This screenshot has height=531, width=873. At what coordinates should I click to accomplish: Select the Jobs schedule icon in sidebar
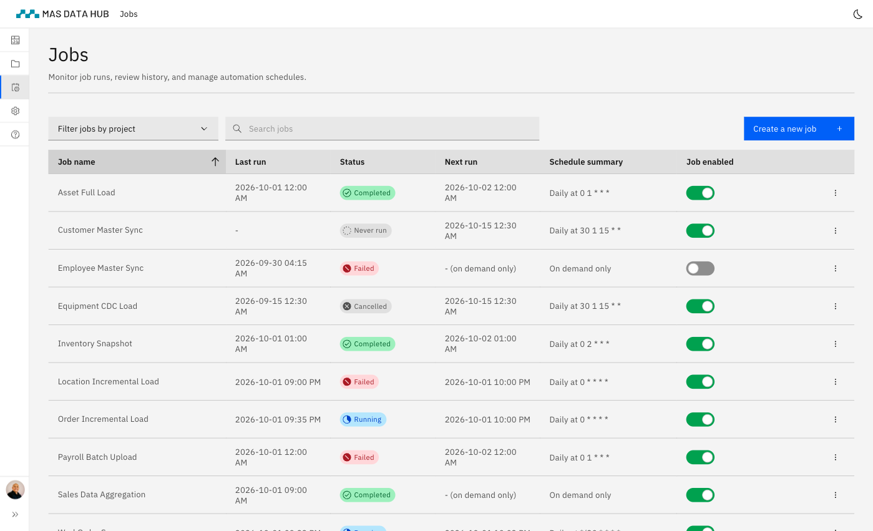coord(15,87)
